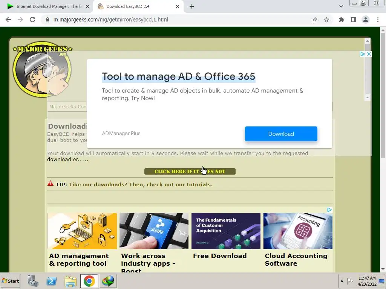The height and width of the screenshot is (289, 386).
Task: Toggle the browser side panel icon
Action: (x=354, y=20)
